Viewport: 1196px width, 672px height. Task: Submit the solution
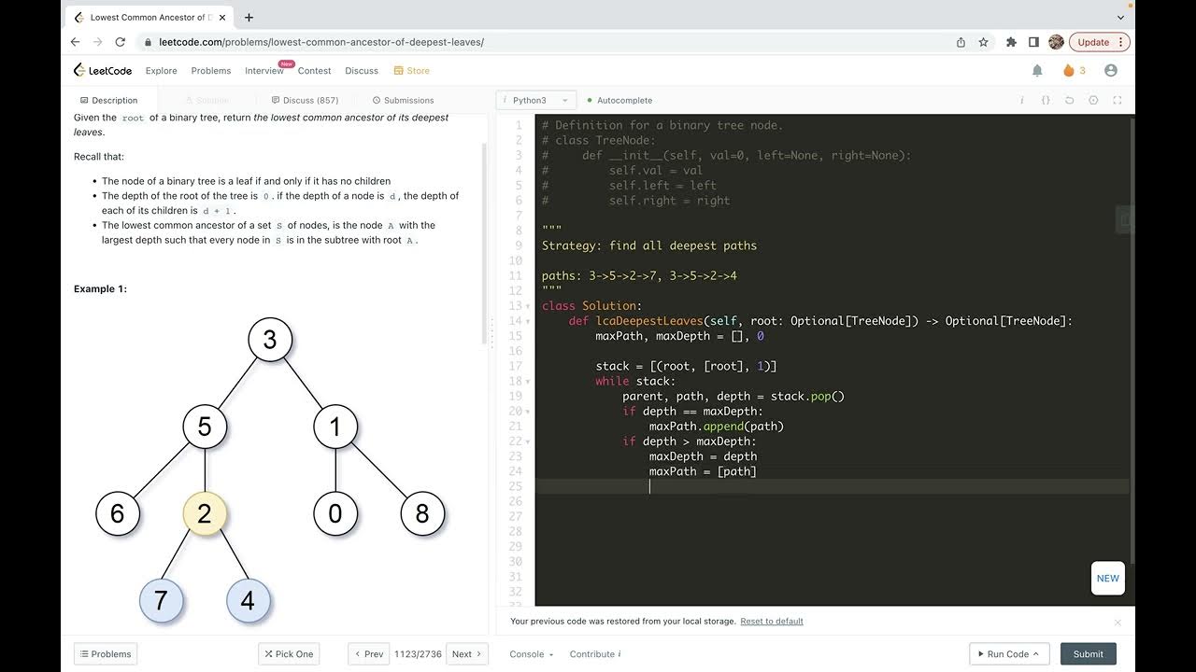click(x=1089, y=654)
